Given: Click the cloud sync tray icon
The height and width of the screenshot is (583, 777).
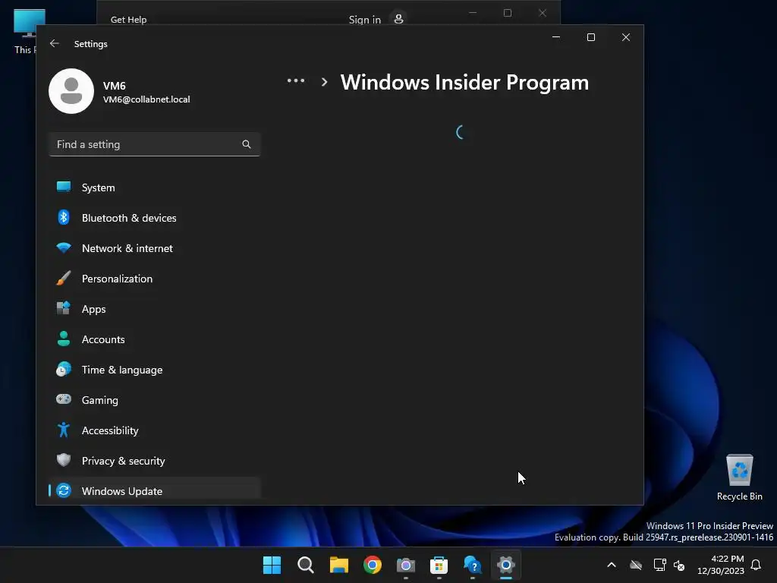Looking at the screenshot, I should click(x=636, y=565).
